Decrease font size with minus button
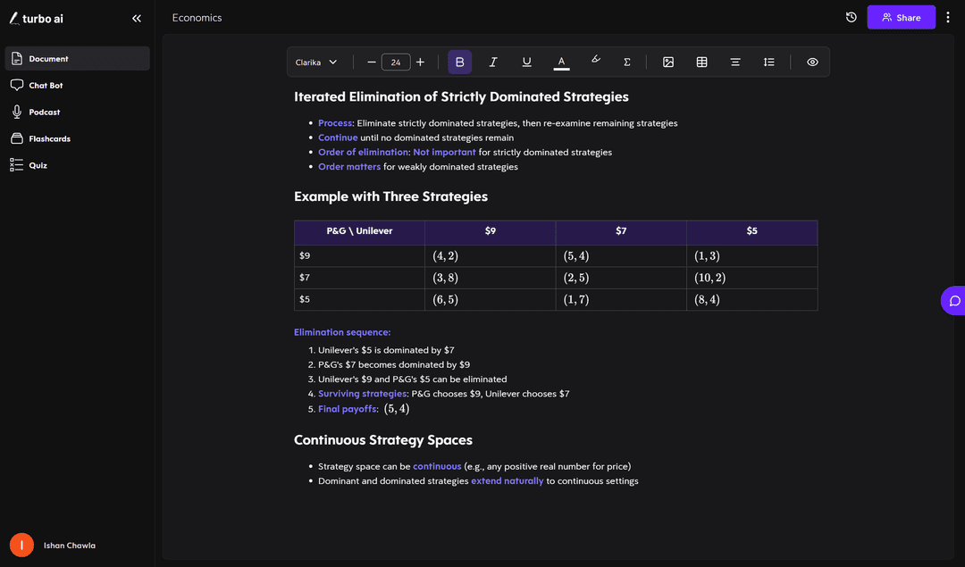The width and height of the screenshot is (965, 567). 371,63
